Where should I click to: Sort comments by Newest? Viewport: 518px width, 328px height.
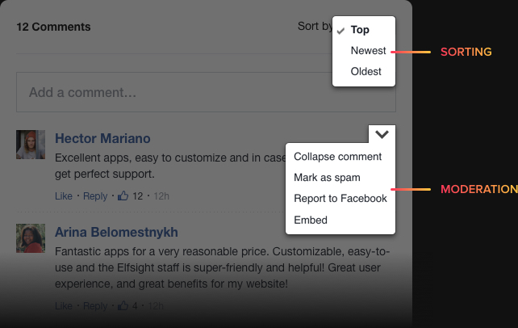point(368,51)
